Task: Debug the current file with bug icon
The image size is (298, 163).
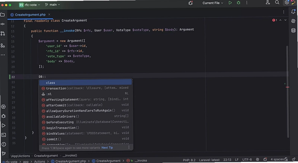Action: click(x=238, y=3)
